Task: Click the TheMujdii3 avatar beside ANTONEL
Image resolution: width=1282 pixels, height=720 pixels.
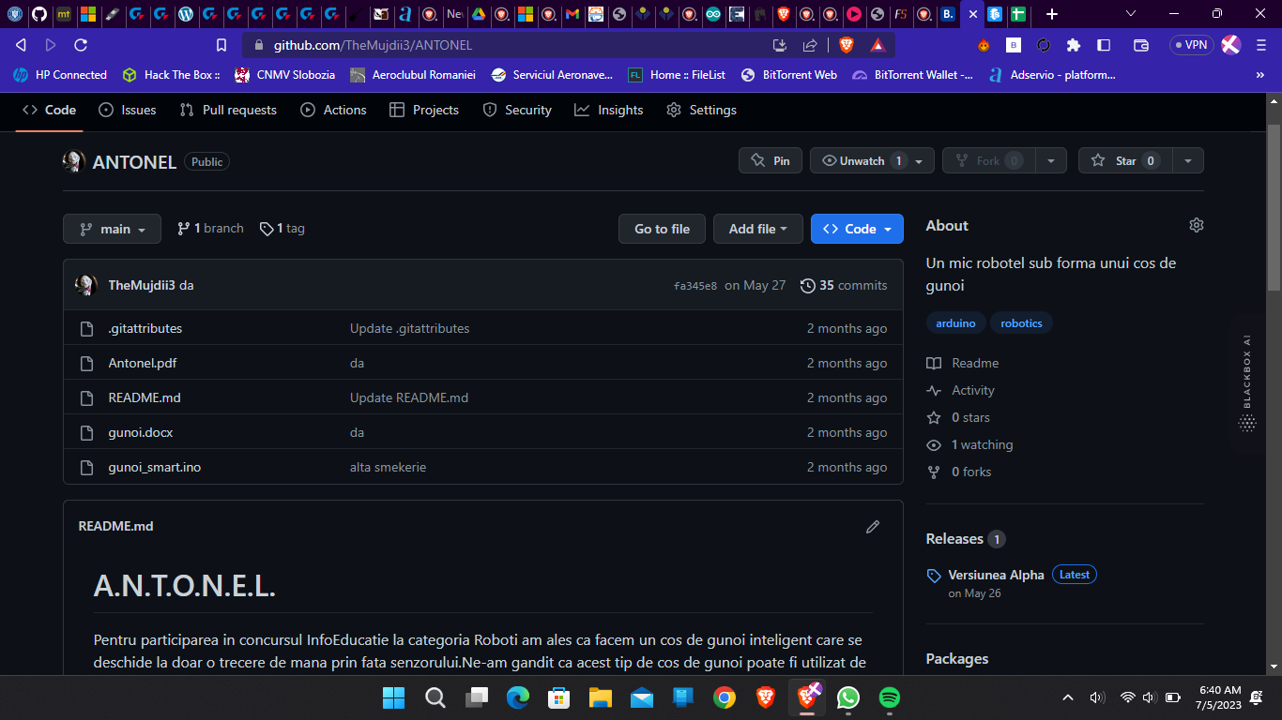Action: (x=74, y=161)
